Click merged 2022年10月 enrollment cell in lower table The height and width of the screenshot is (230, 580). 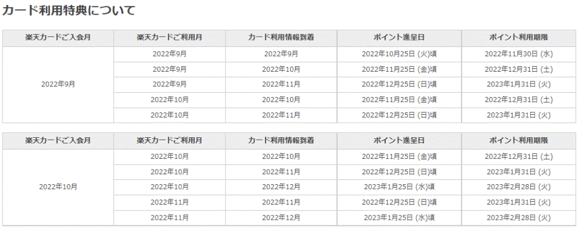(x=58, y=186)
